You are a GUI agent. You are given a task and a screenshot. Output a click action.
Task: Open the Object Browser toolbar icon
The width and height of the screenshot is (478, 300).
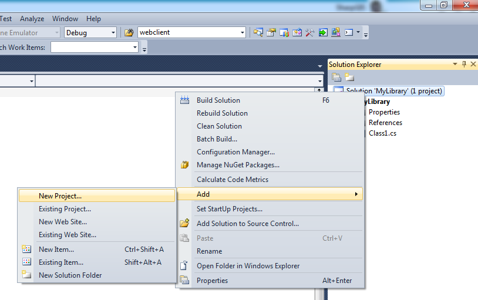pos(297,32)
